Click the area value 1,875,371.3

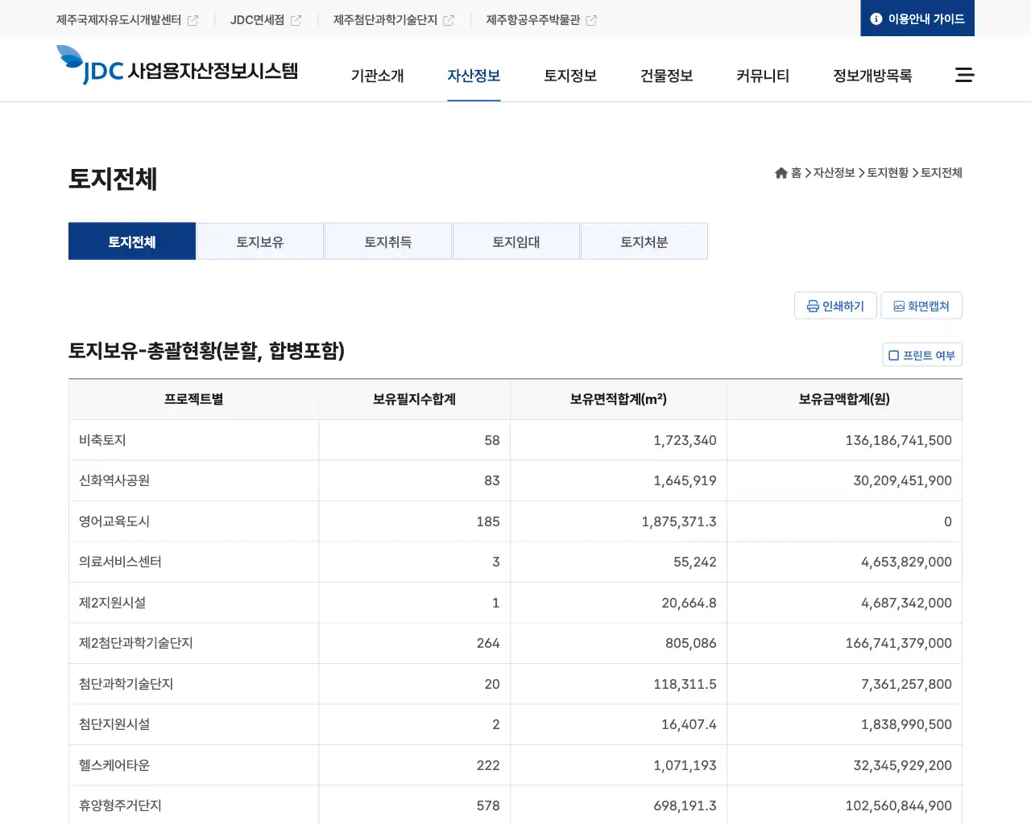click(679, 521)
